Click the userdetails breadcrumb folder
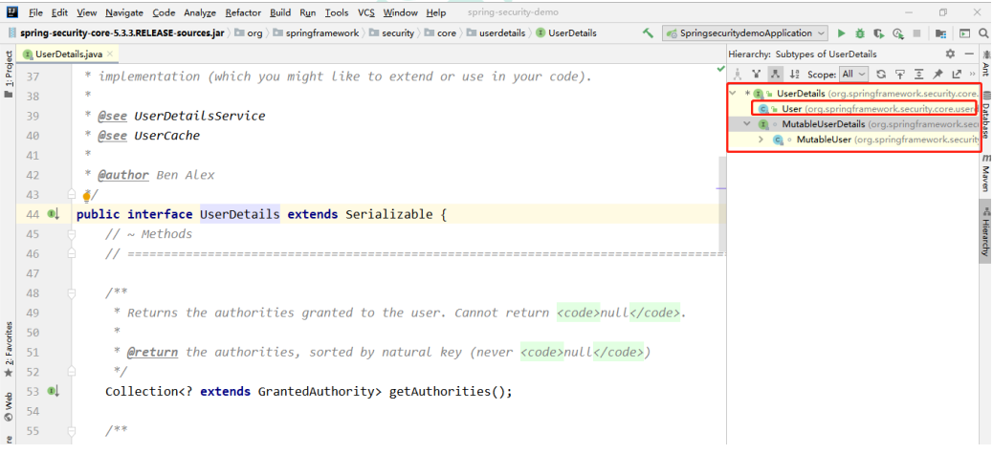993x454 pixels. click(x=496, y=32)
